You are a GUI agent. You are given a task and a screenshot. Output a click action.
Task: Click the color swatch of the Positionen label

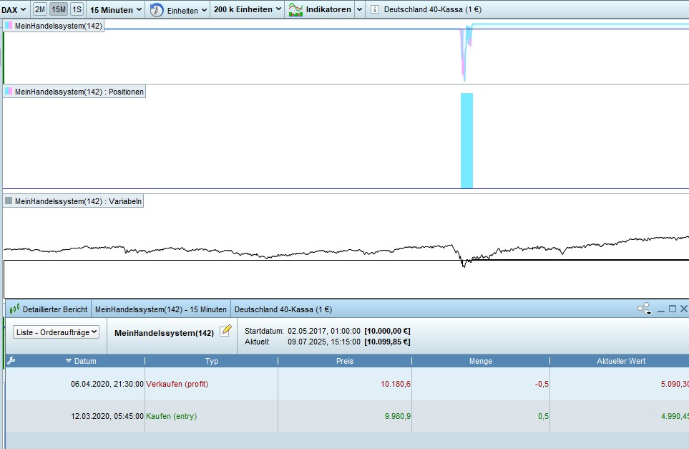click(x=9, y=92)
